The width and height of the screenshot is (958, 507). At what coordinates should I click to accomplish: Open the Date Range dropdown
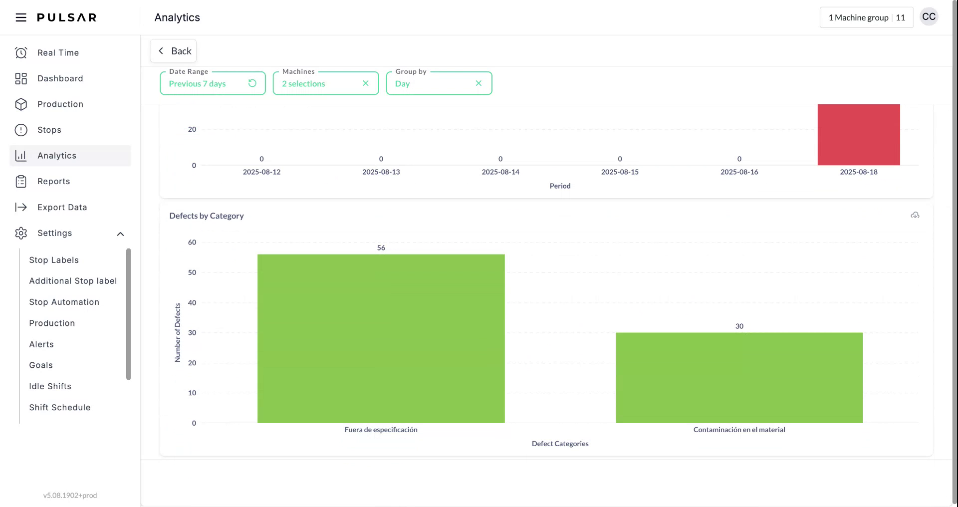point(205,84)
